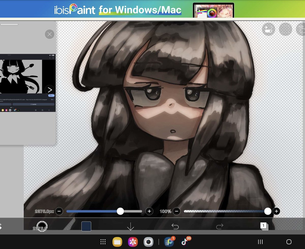The width and height of the screenshot is (305, 249).
Task: Go to the next reference image
Action: pyautogui.click(x=50, y=90)
